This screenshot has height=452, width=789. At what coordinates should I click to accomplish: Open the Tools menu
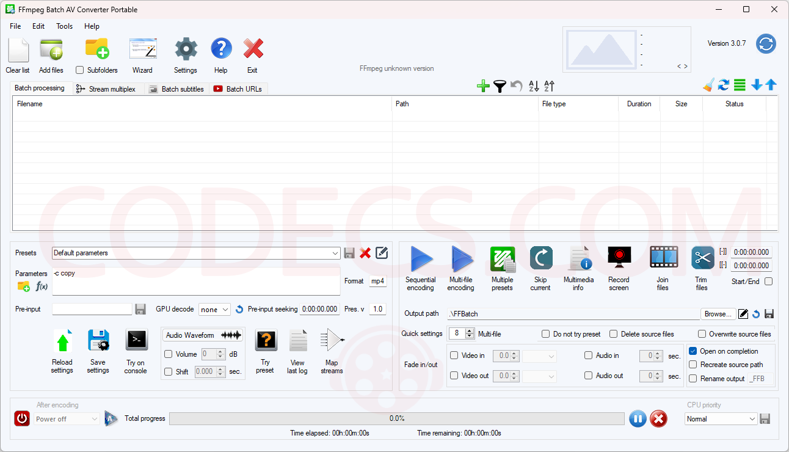pos(64,26)
